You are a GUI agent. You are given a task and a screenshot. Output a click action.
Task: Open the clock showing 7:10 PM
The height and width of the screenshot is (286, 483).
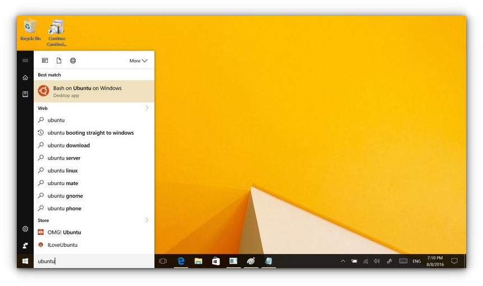click(x=435, y=261)
